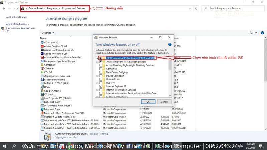
Task: Toggle the .NET Framework 3.5 checkbox
Action: 101,58
